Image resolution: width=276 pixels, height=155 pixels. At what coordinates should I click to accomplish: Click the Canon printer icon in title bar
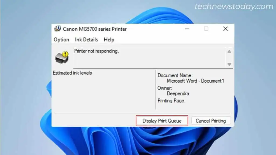[x=57, y=29]
